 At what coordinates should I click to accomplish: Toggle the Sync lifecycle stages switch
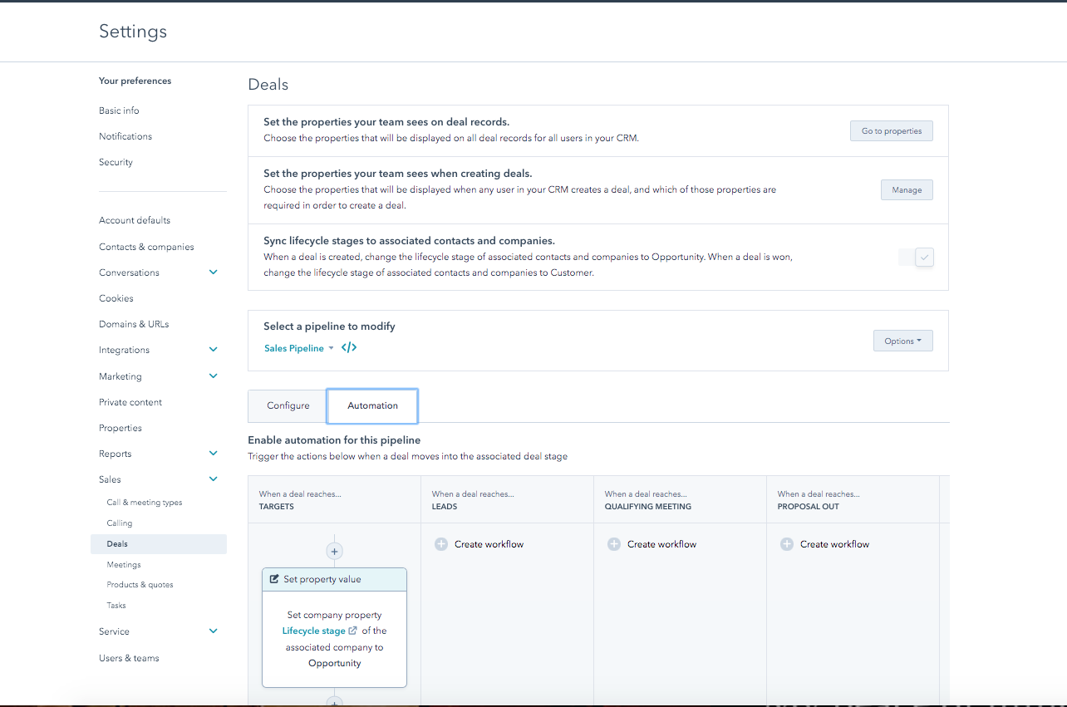(x=917, y=258)
